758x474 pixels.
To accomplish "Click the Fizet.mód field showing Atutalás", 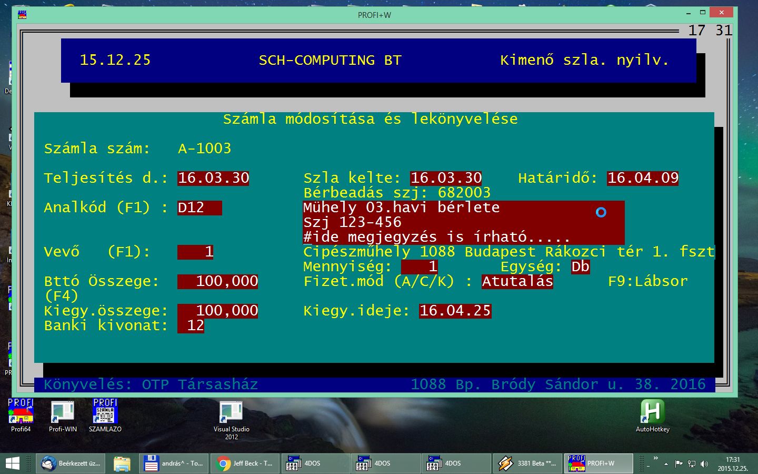I will click(517, 281).
